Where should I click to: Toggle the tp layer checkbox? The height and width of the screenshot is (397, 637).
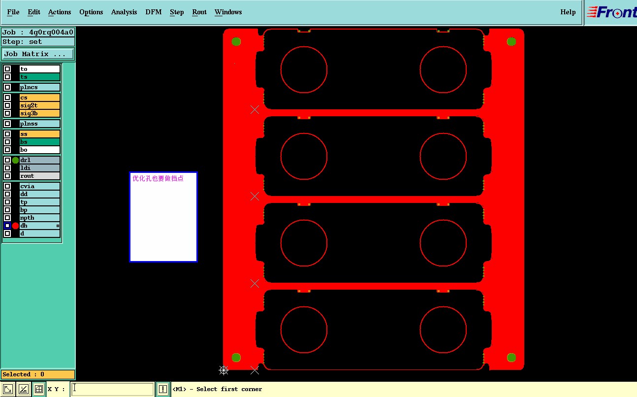(7, 202)
